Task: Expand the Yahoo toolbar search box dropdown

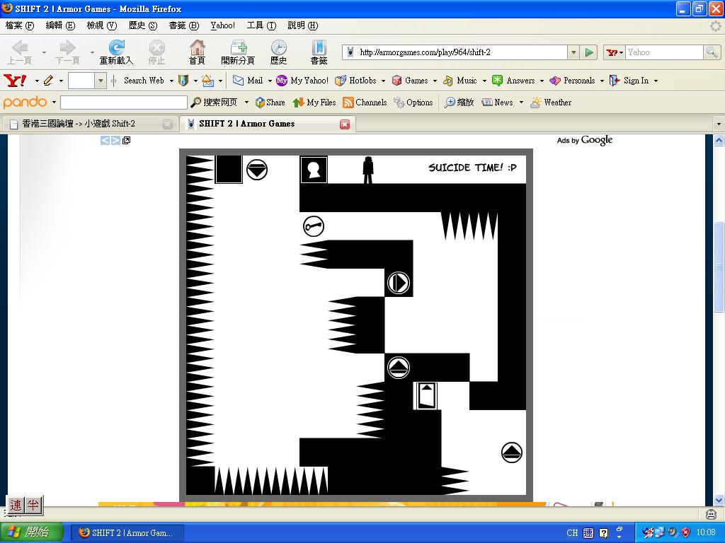Action: [101, 81]
